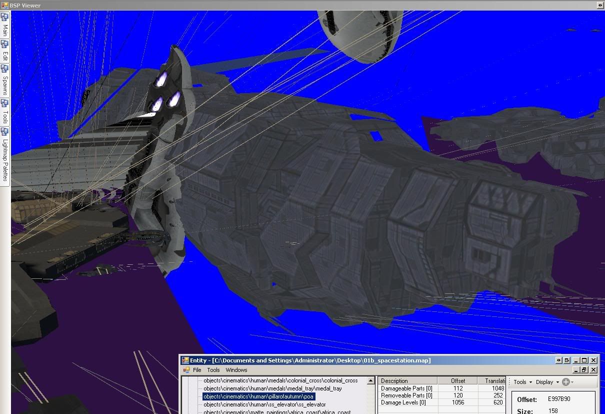Screen dimensions: 605x414
Task: Select the Removeable Parts [0] row
Action: (x=442, y=395)
